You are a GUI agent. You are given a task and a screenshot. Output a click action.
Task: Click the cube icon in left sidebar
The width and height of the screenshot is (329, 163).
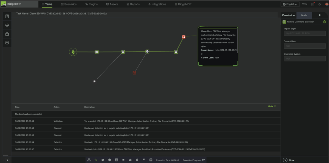click(7, 43)
